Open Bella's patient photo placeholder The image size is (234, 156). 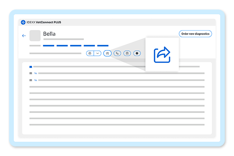click(35, 35)
